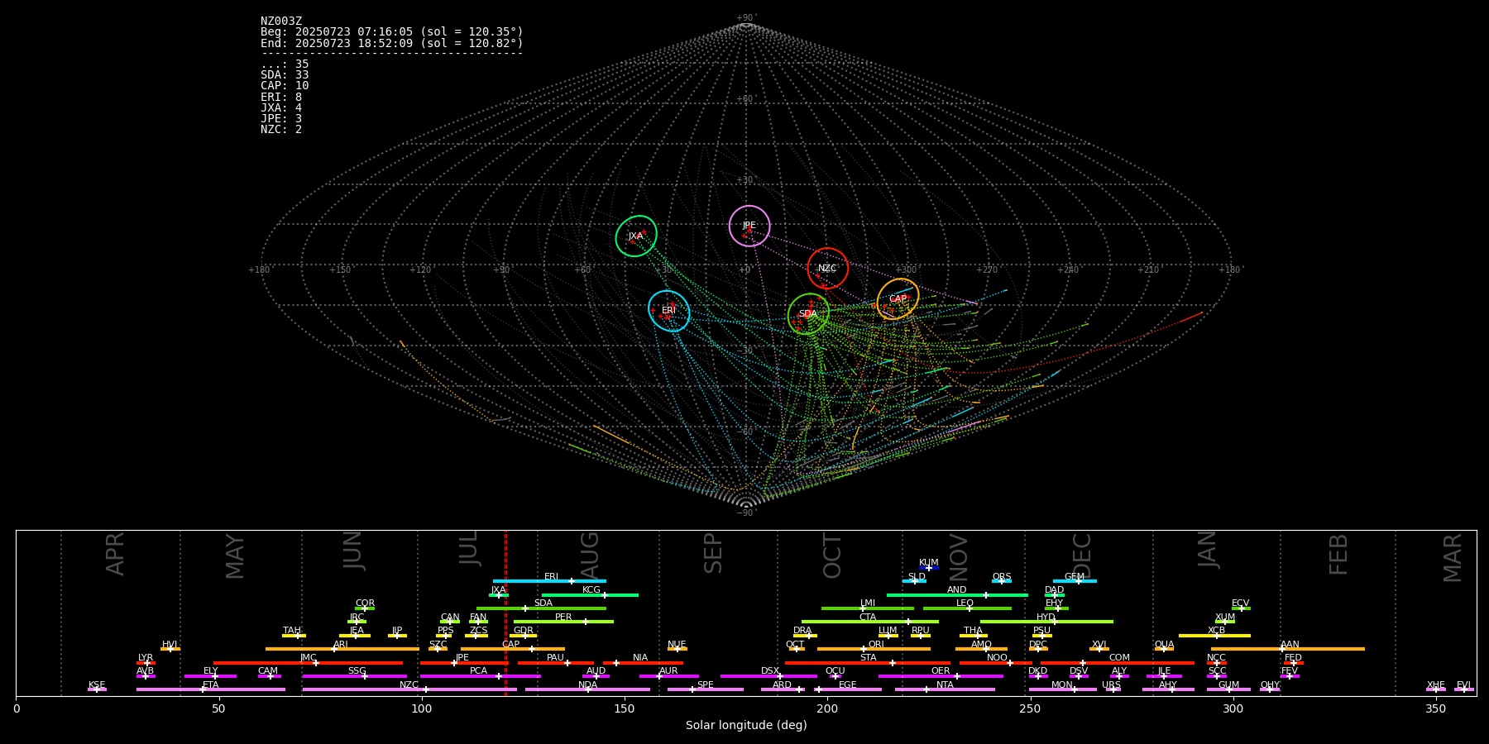Click the NDA shower bar in timeline
This screenshot has width=1489, height=744.
coord(588,689)
